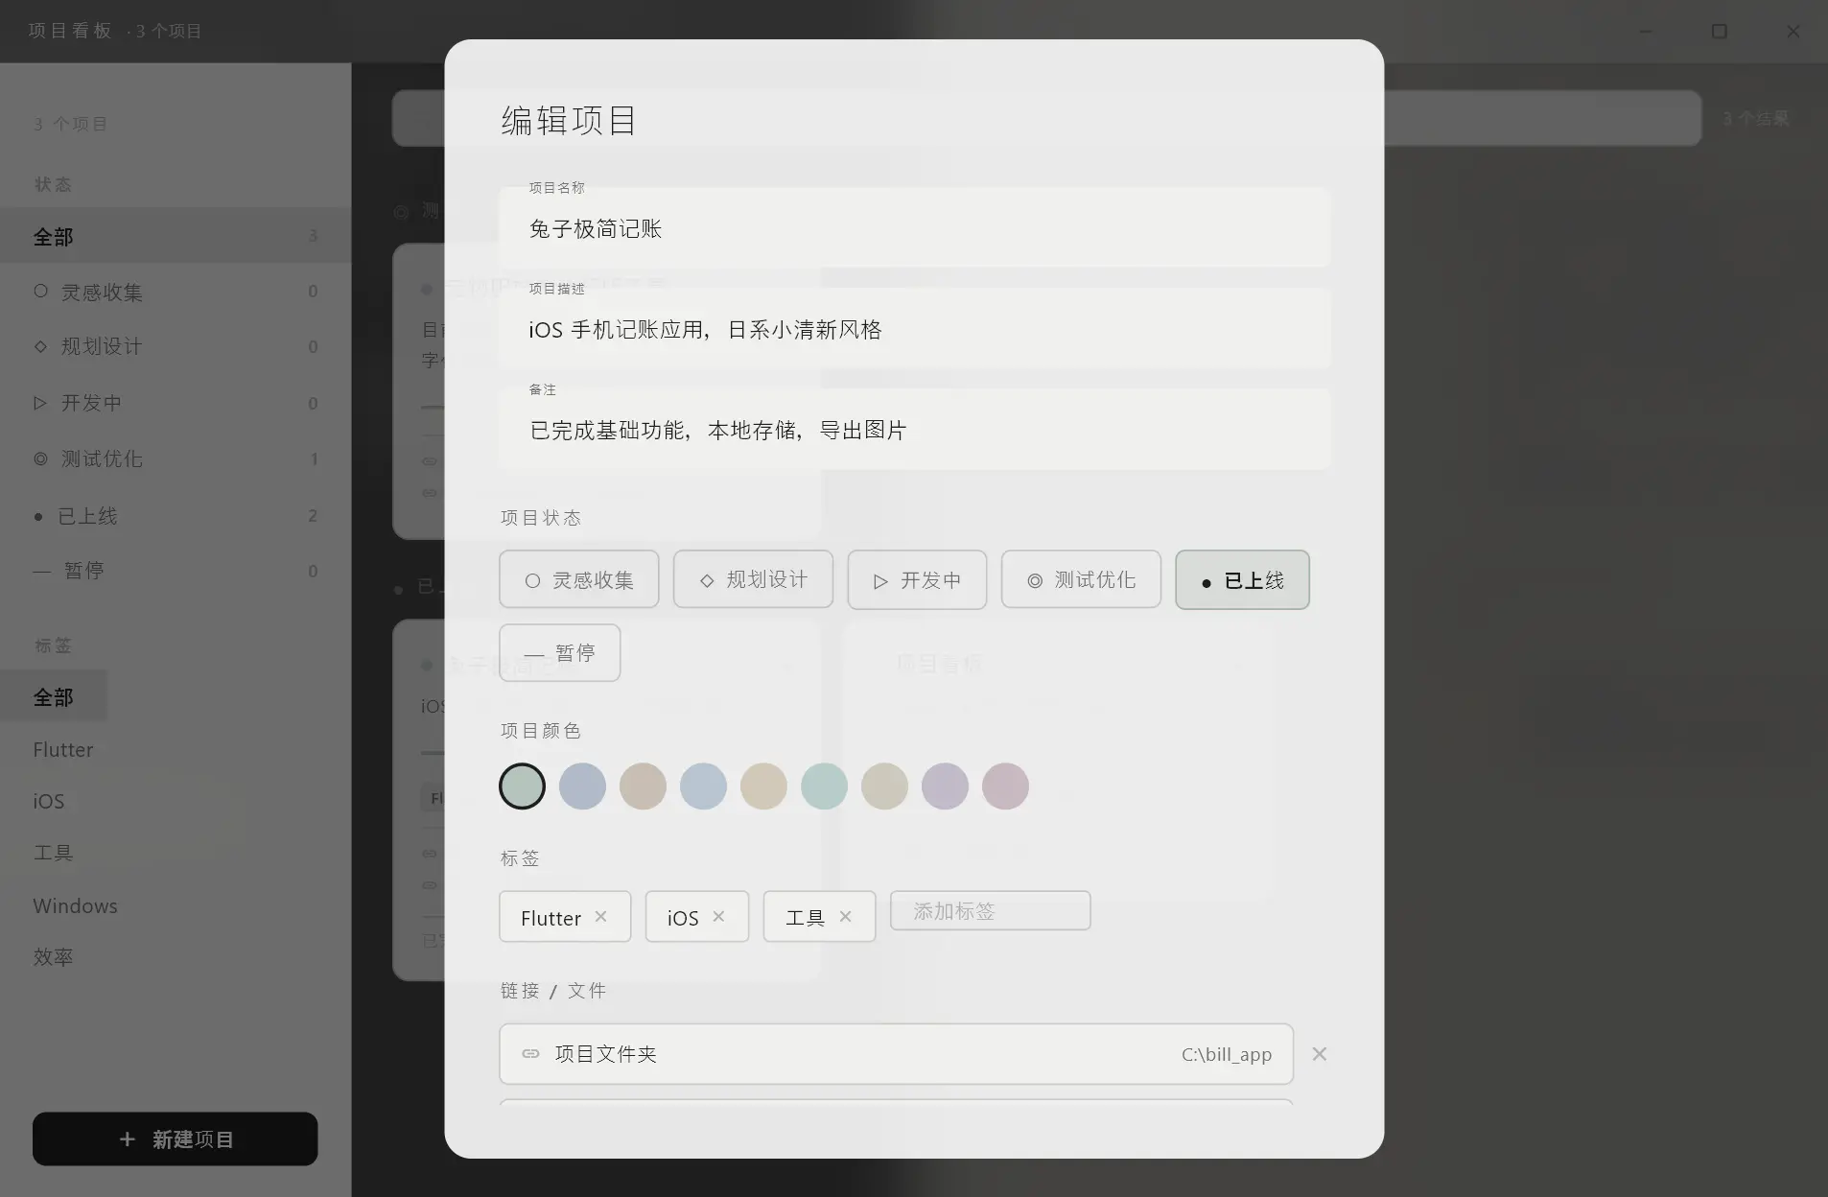This screenshot has width=1828, height=1197.
Task: Remove the 工具 tag via its x icon
Action: click(x=845, y=917)
